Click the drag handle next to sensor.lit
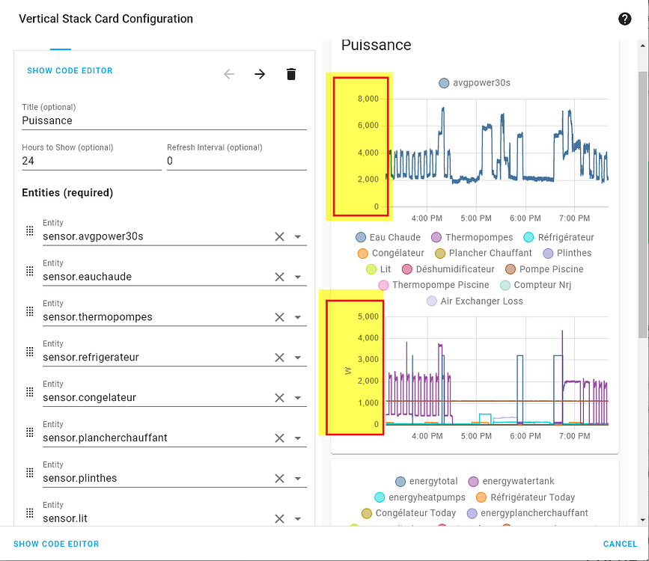Viewport: 649px width, 561px height. pos(29,512)
